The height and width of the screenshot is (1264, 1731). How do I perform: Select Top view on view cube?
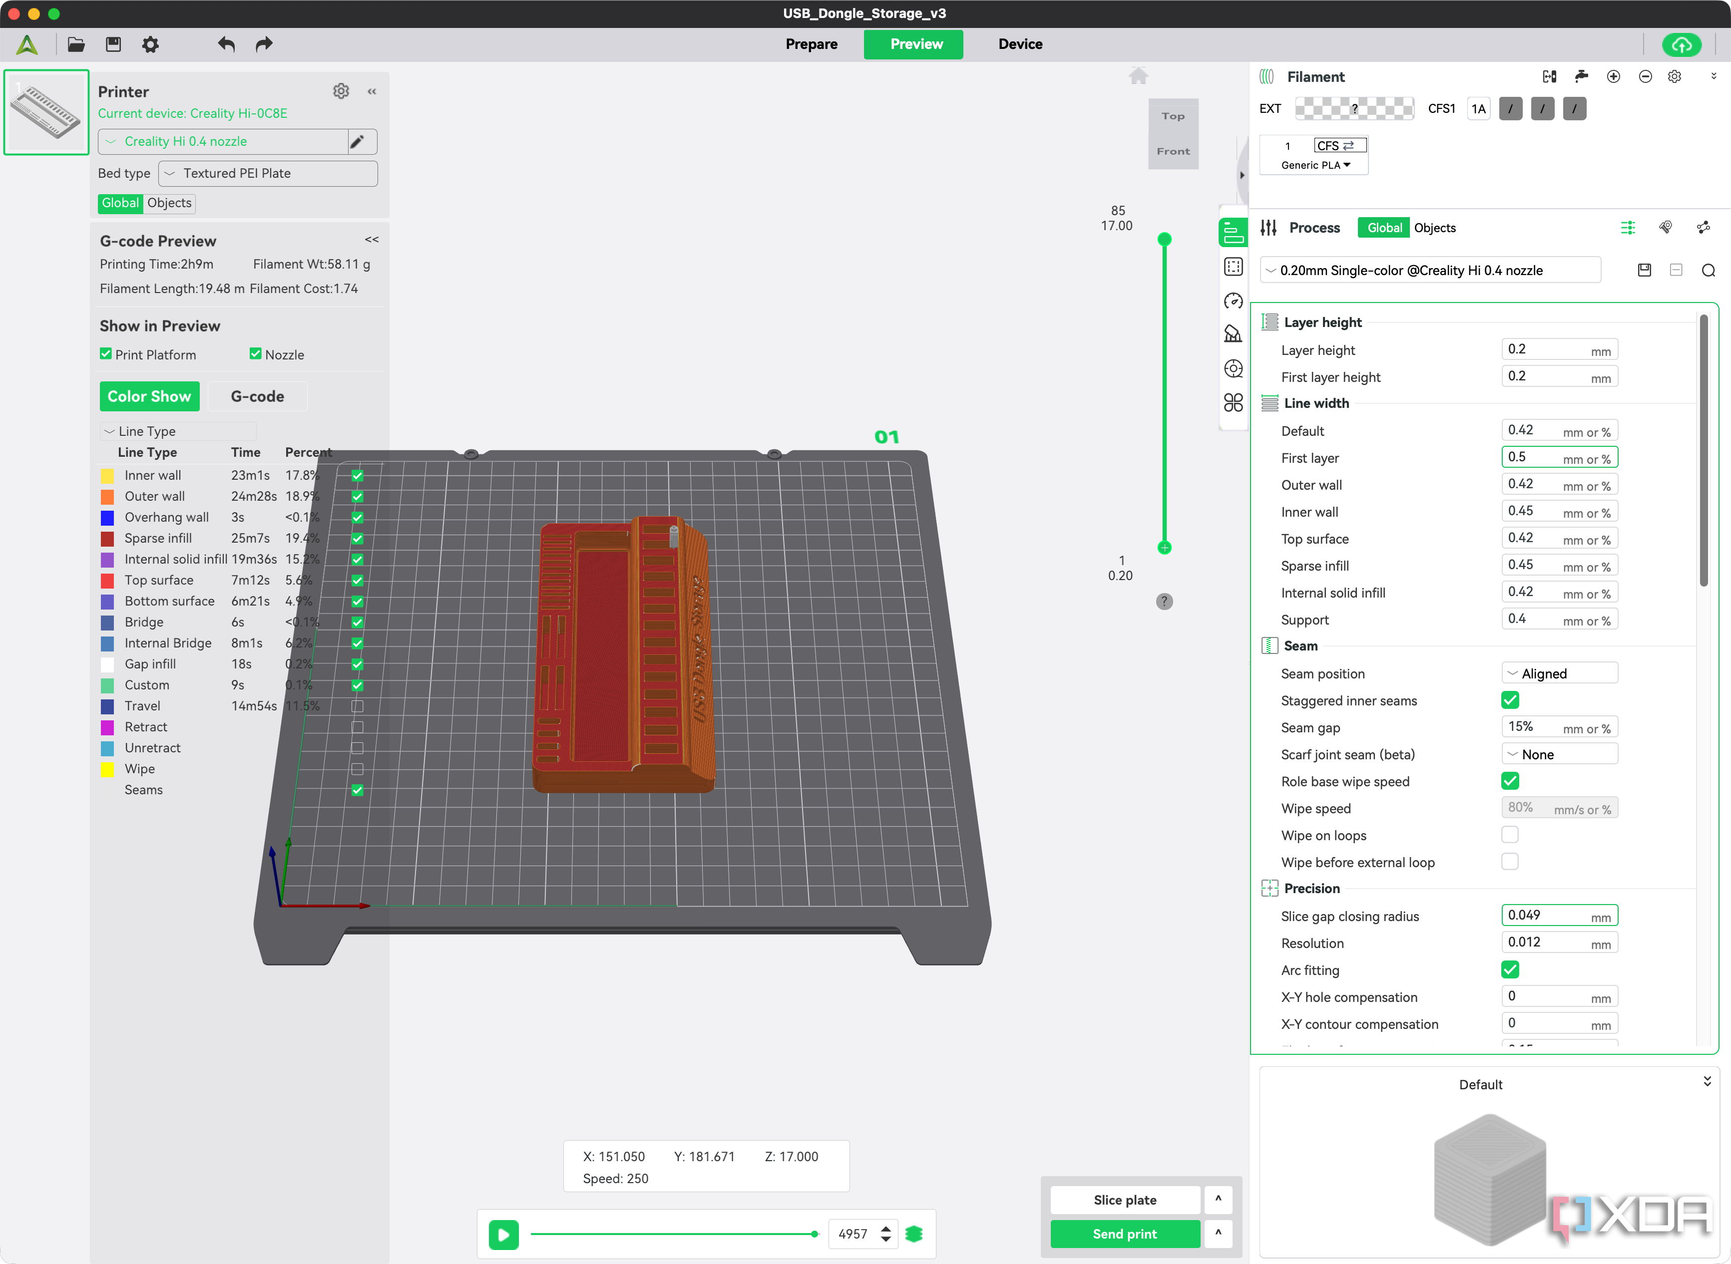tap(1173, 116)
